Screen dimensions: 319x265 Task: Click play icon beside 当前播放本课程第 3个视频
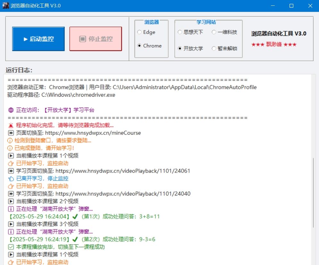(11, 224)
